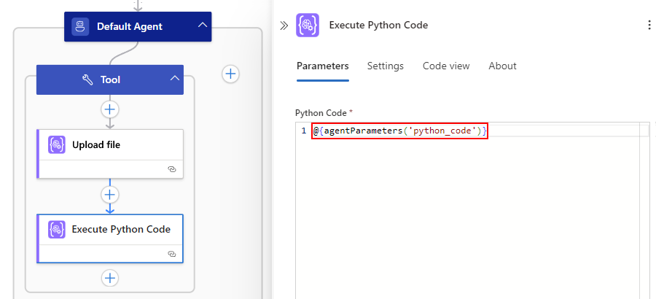
Task: Click the link icon on Upload file card
Action: 171,168
